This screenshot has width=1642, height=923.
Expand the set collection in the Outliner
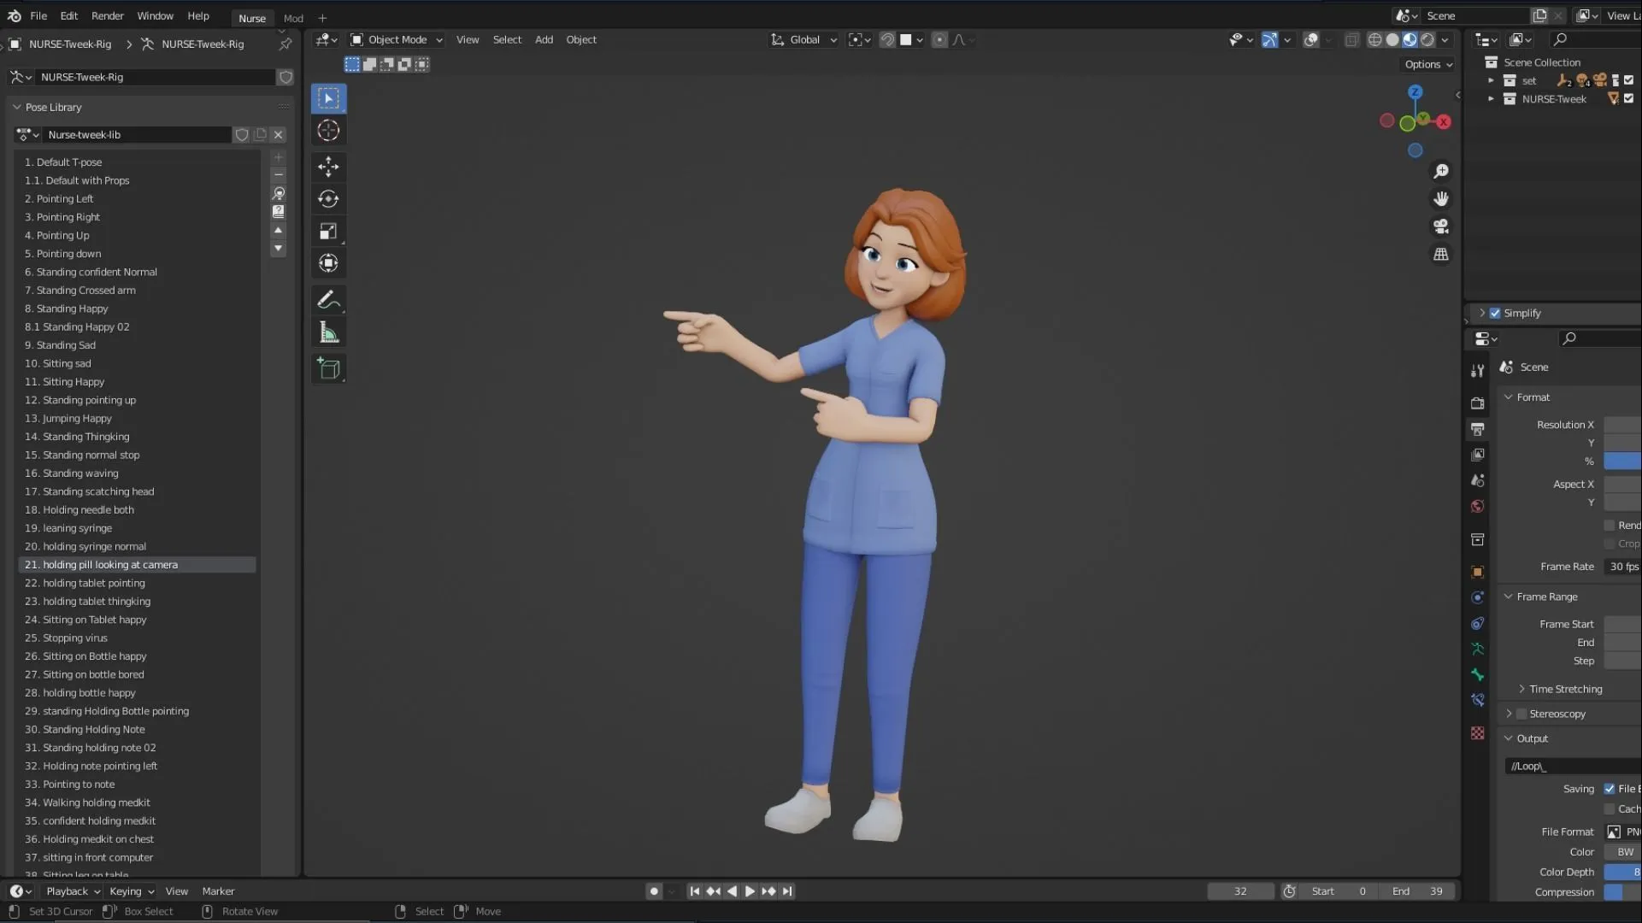1492,80
